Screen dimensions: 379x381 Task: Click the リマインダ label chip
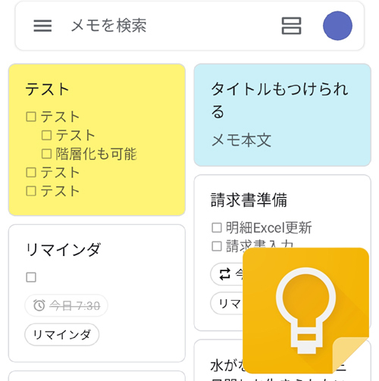point(62,335)
